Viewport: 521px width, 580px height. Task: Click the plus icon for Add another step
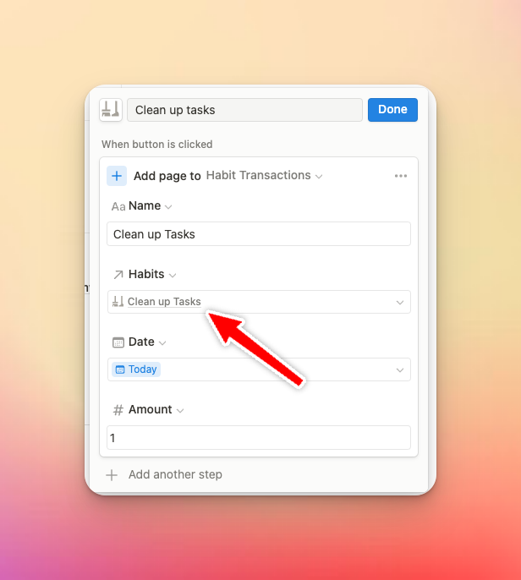click(x=112, y=475)
